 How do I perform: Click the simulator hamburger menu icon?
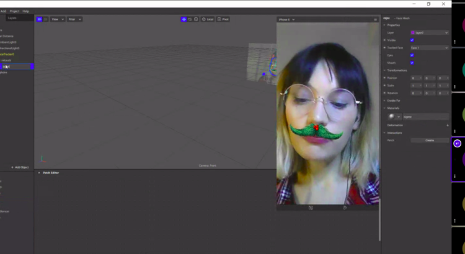pos(375,19)
